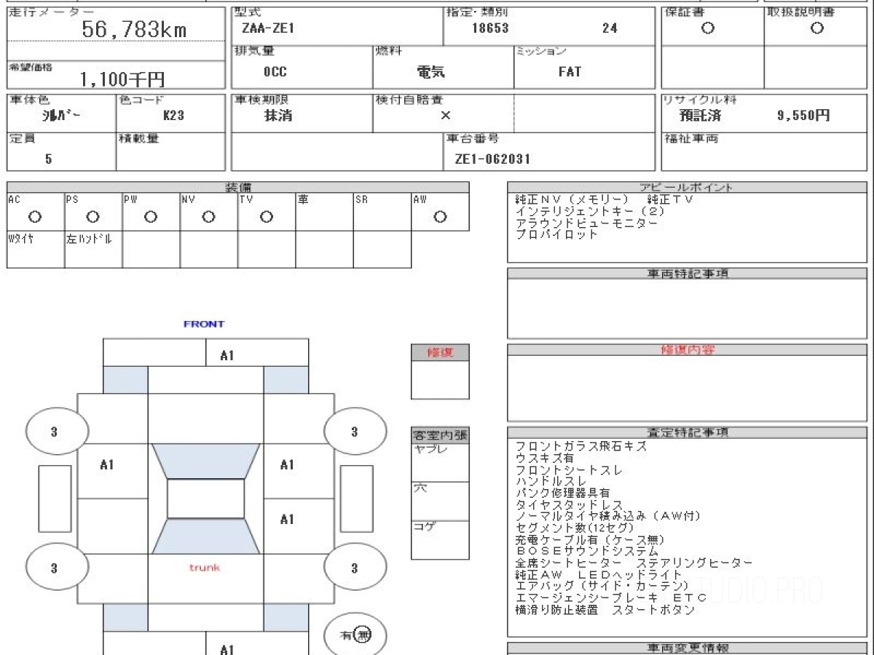Click the car roof center rectangle

pos(205,499)
